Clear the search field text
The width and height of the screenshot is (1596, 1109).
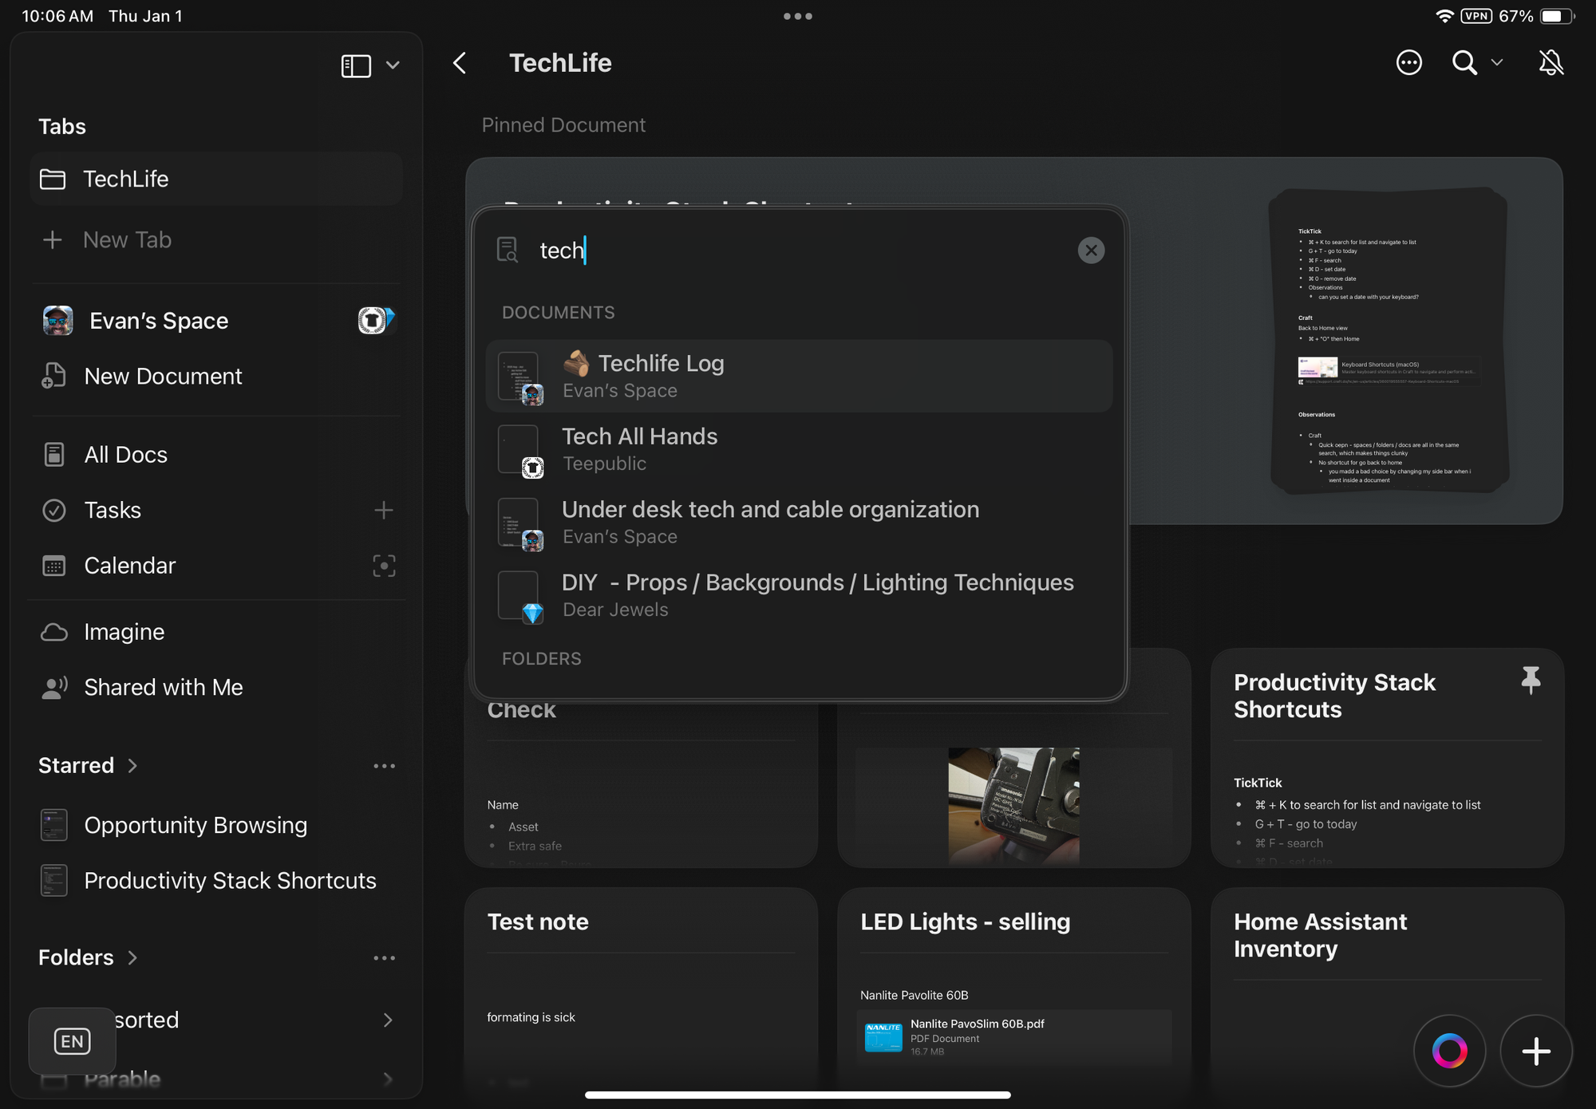coord(1091,251)
